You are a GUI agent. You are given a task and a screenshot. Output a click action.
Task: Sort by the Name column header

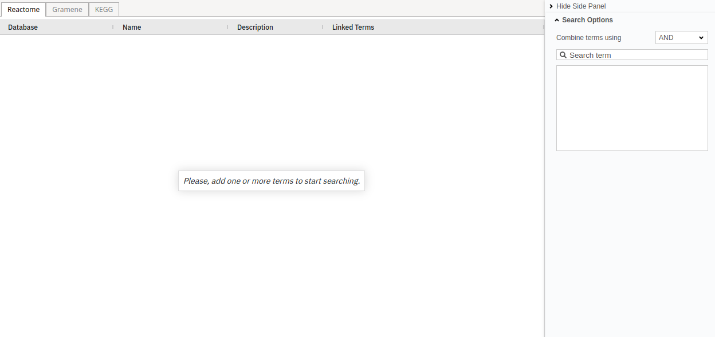tap(132, 27)
